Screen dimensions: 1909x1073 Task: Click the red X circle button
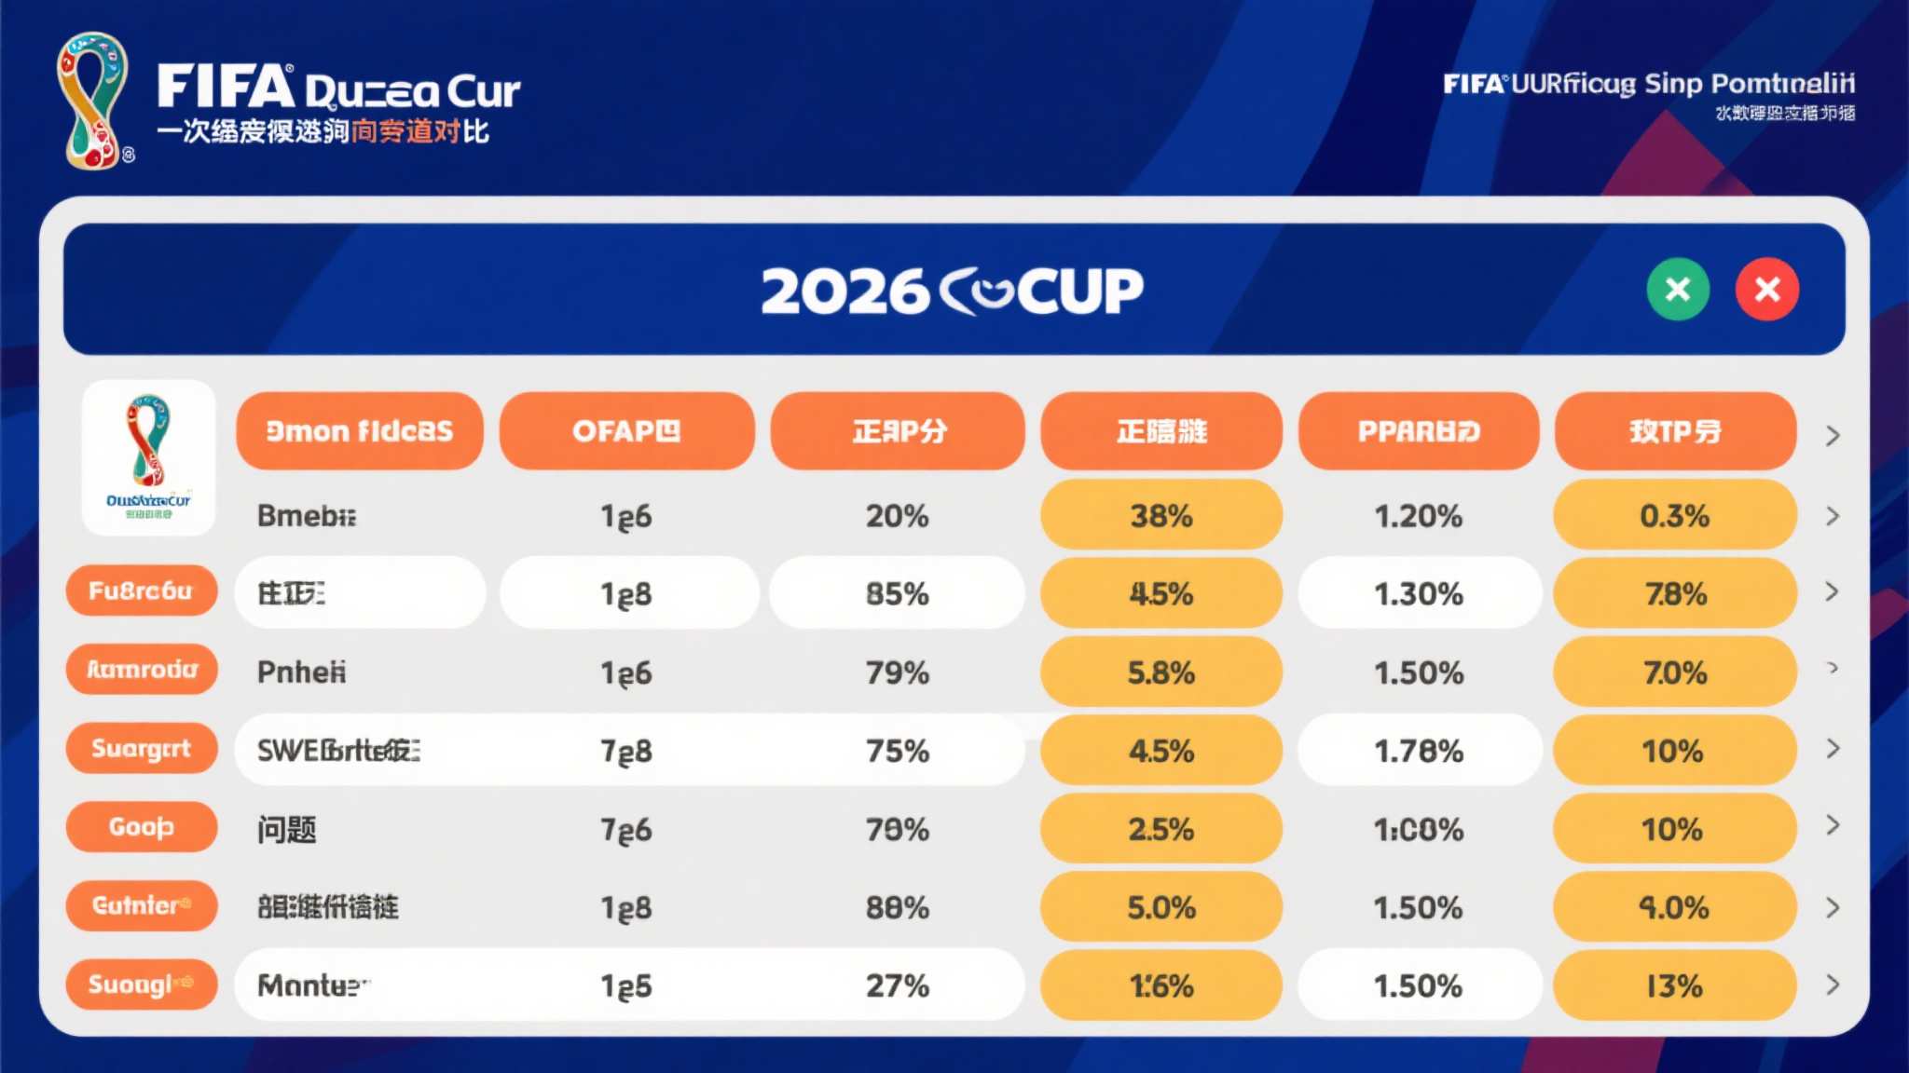point(1766,290)
